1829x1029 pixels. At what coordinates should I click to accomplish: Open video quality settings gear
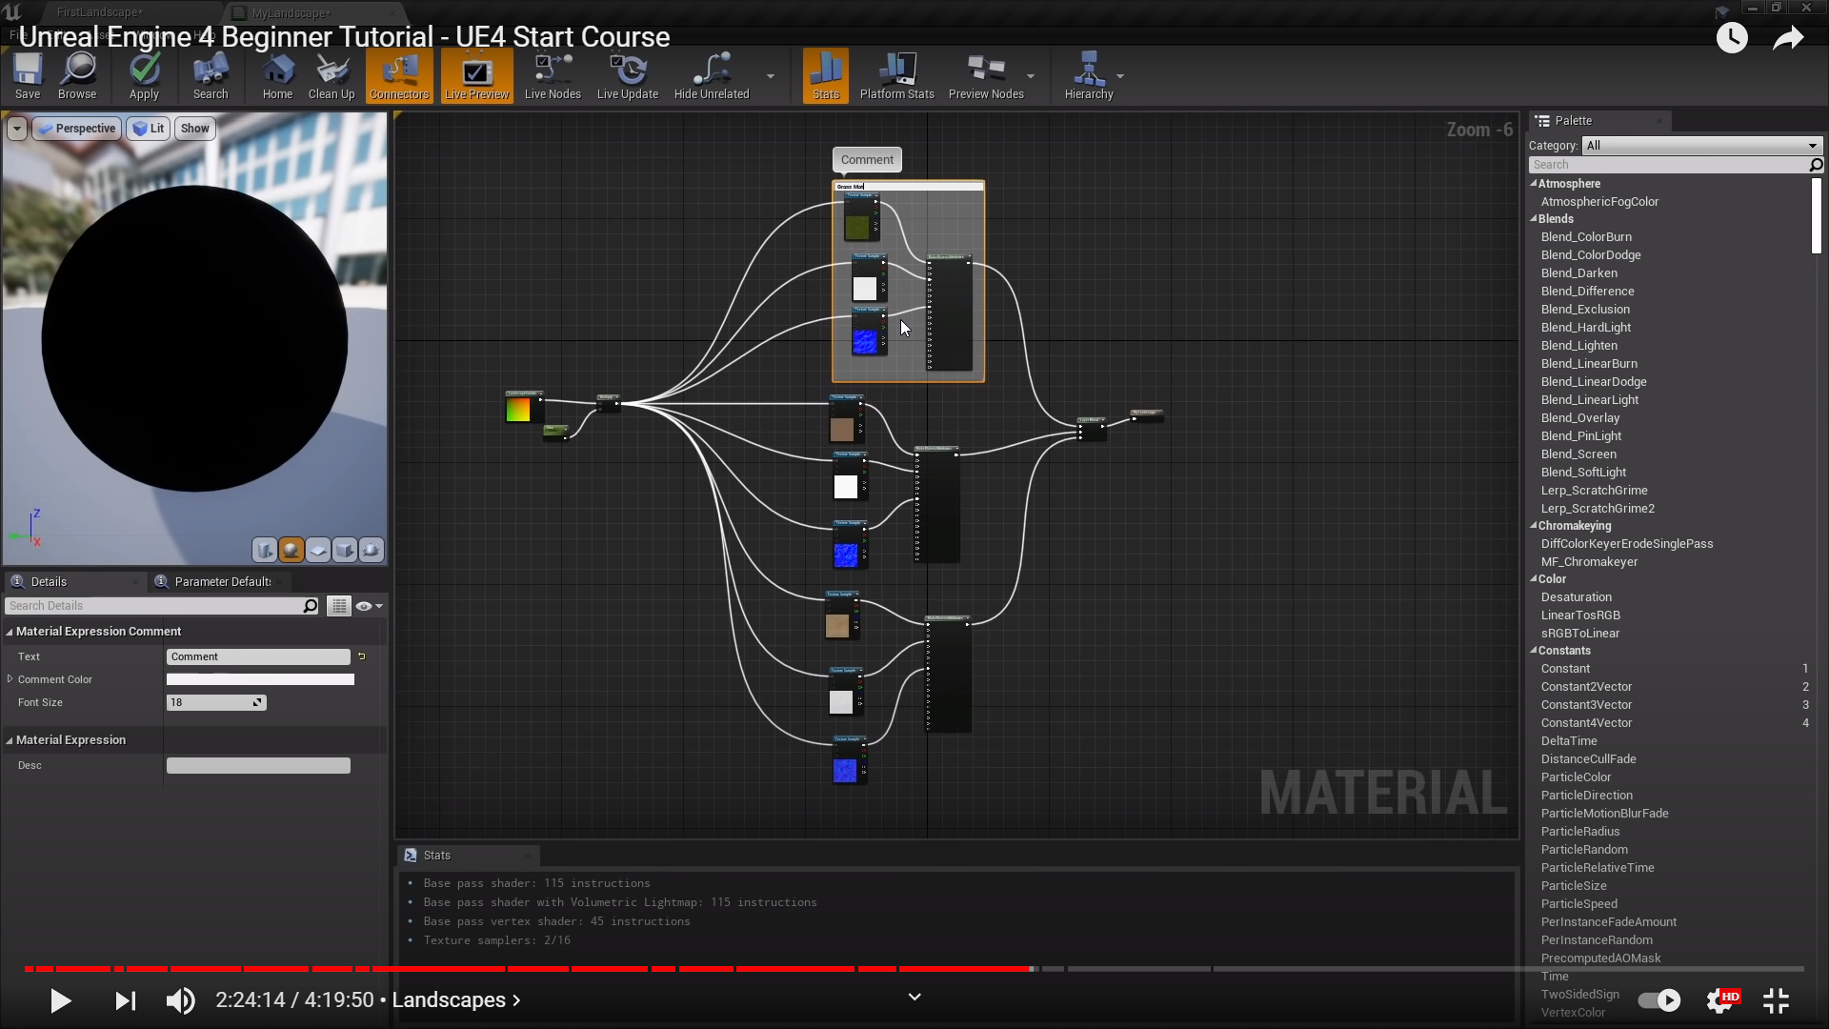coord(1720,1000)
